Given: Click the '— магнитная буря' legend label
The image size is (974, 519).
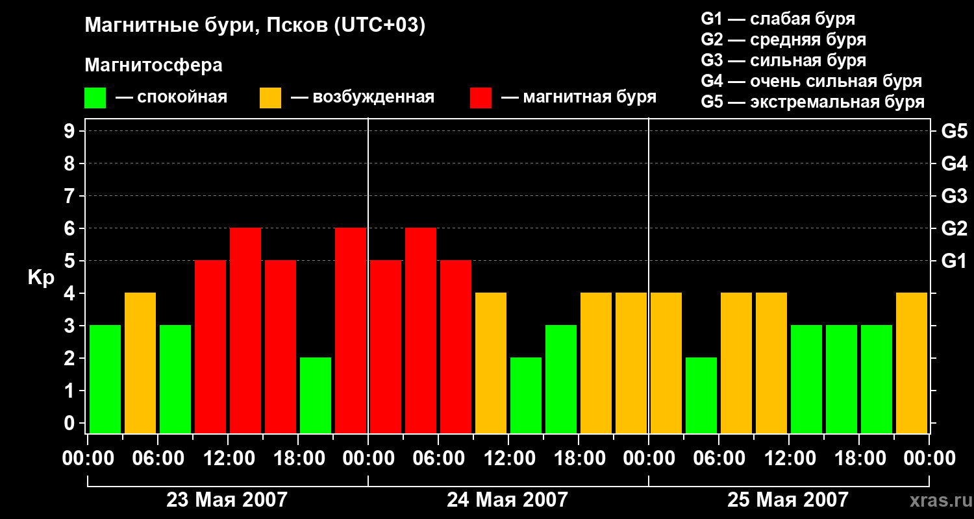Looking at the screenshot, I should pyautogui.click(x=579, y=97).
